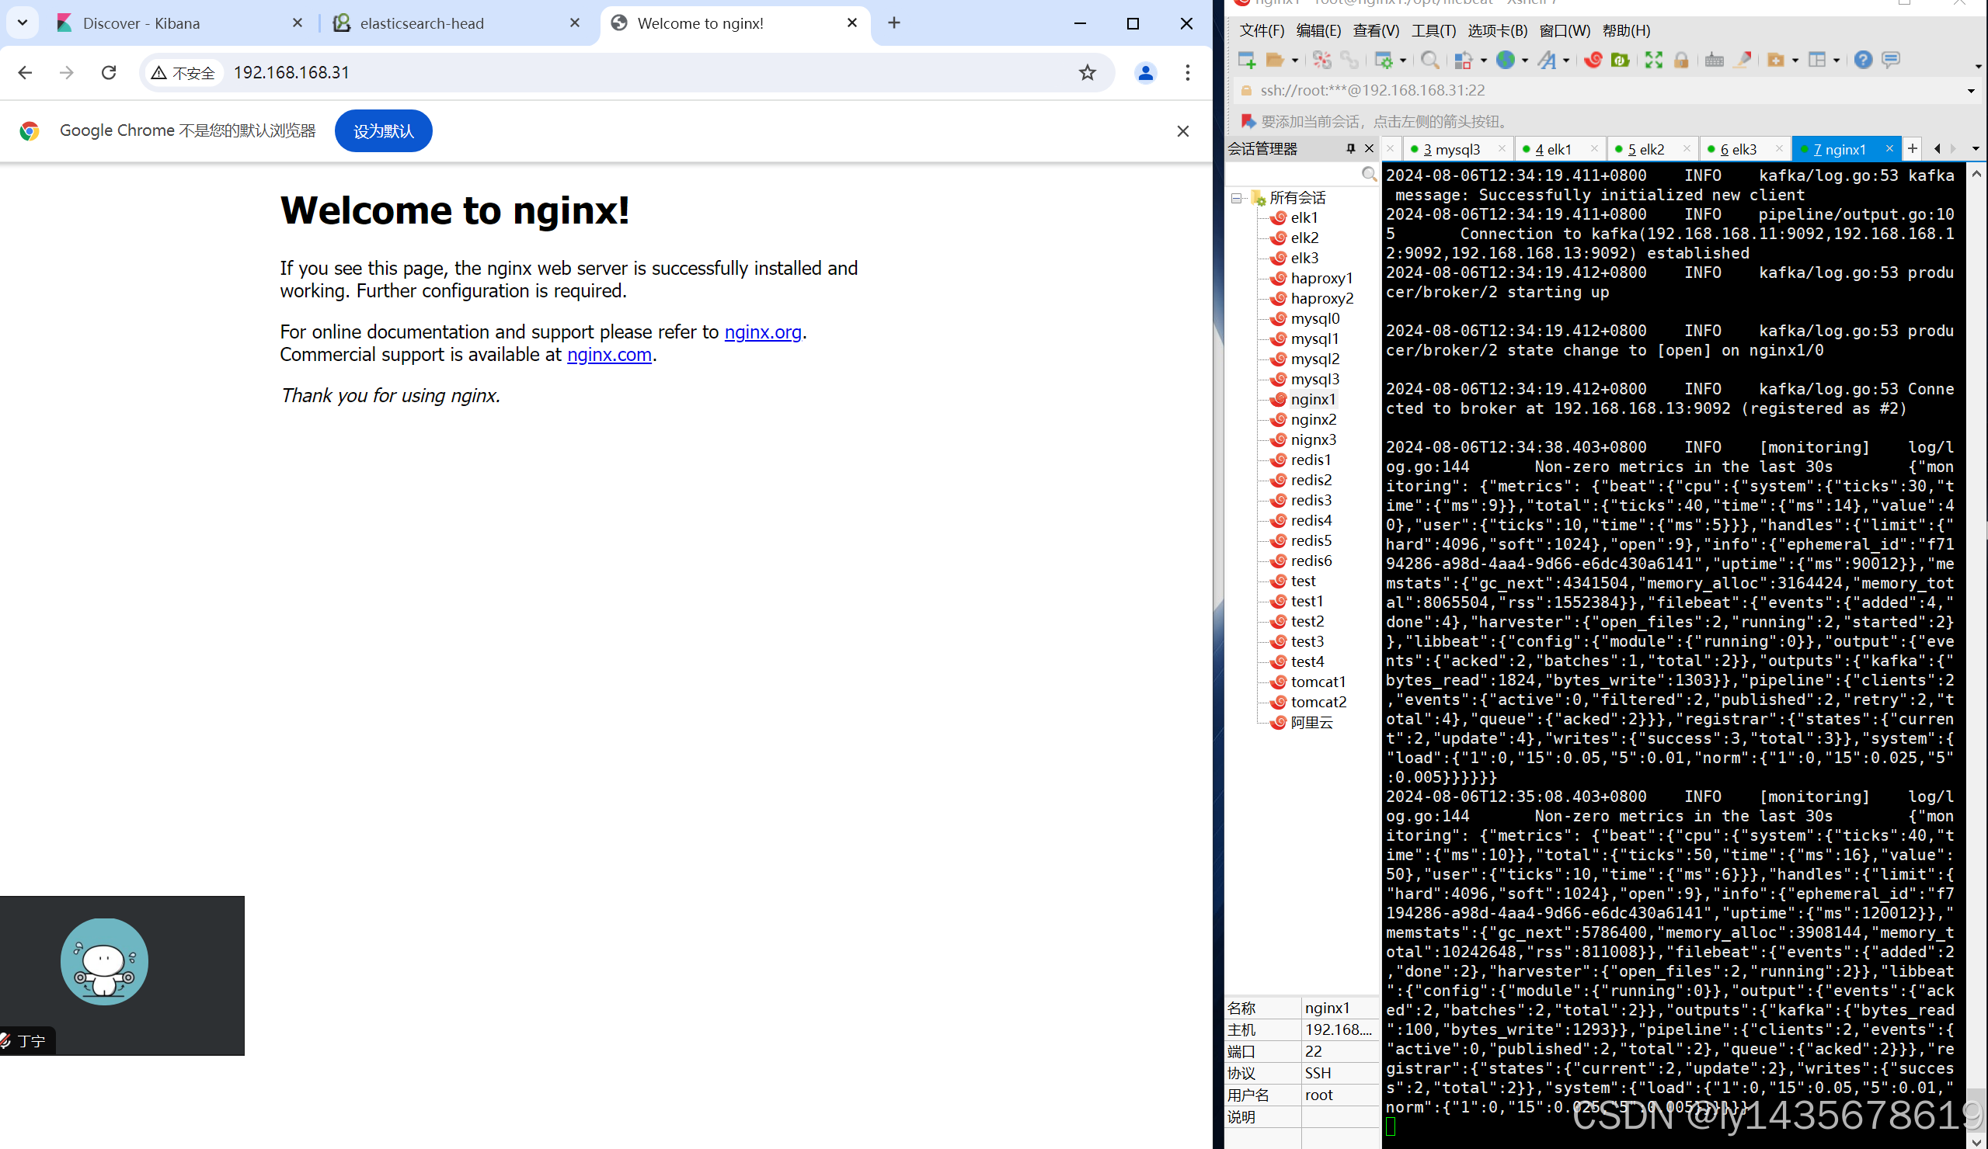Launch Xftp with the green toolbar icon
This screenshot has height=1149, width=1988.
click(1621, 60)
